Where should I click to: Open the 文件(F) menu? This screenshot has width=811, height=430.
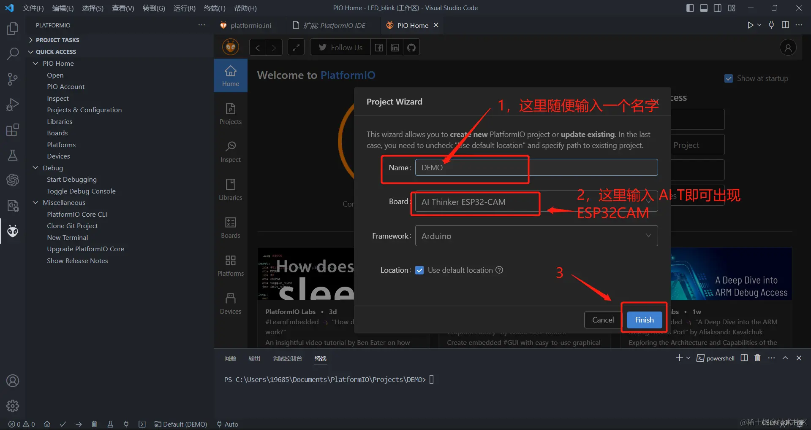[33, 8]
